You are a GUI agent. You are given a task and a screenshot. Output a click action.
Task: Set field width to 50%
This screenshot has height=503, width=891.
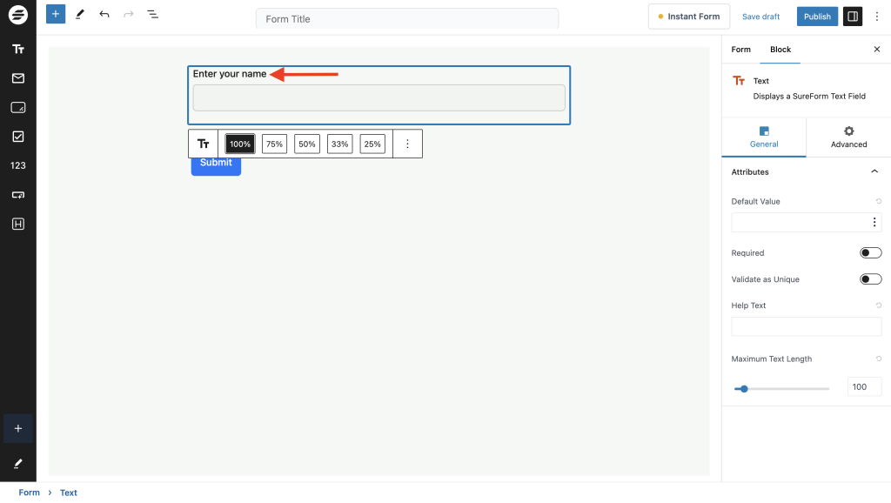tap(306, 144)
